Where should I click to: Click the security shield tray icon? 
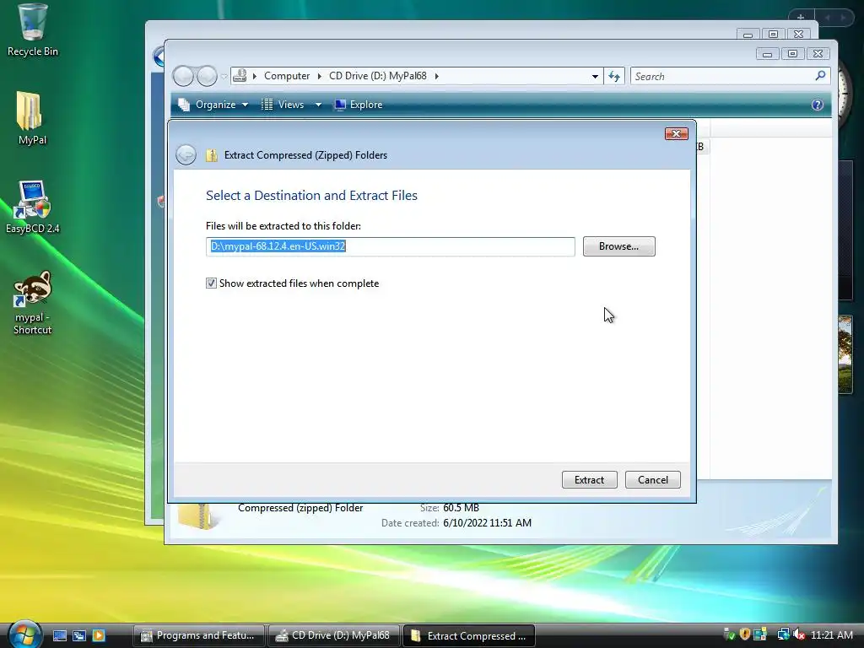pyautogui.click(x=745, y=634)
